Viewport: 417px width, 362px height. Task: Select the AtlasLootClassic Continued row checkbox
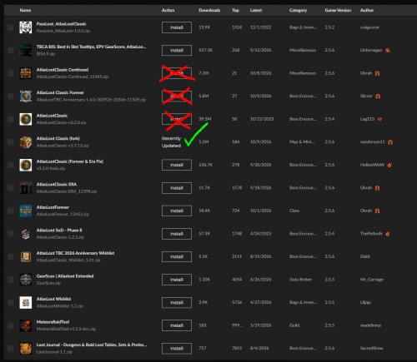coord(11,73)
